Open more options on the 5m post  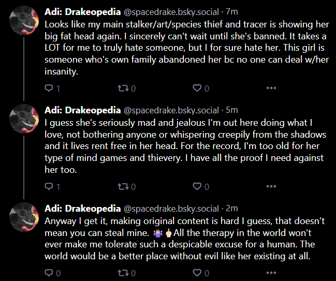[271, 186]
